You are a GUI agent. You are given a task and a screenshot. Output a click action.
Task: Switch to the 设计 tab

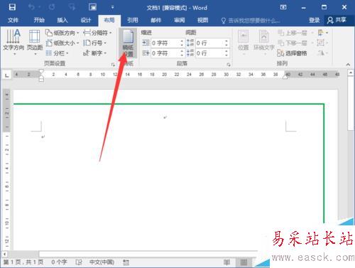click(x=86, y=20)
